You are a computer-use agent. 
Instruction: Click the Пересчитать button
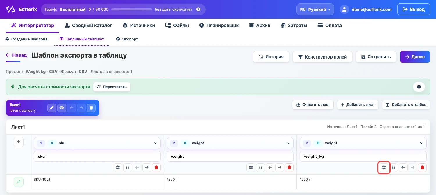112,87
